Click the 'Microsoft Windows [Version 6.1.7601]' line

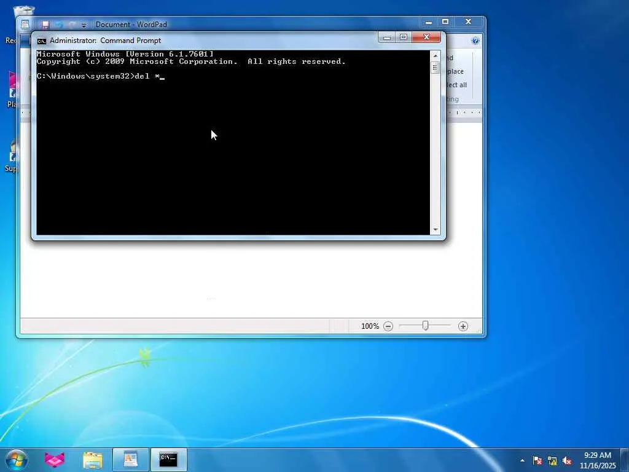coord(125,54)
